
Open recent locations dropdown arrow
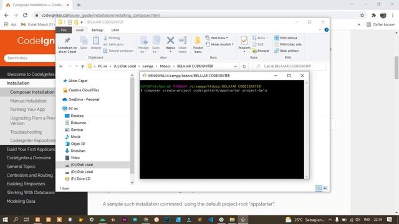tap(76, 67)
